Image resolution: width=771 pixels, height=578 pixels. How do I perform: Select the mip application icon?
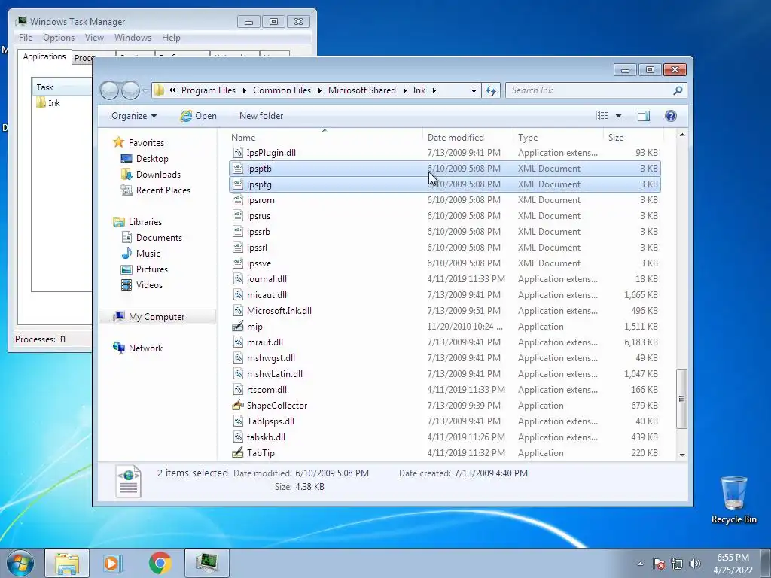tap(237, 327)
